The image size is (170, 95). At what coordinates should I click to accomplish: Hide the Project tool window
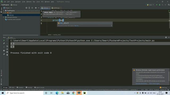pyautogui.click(x=39, y=8)
